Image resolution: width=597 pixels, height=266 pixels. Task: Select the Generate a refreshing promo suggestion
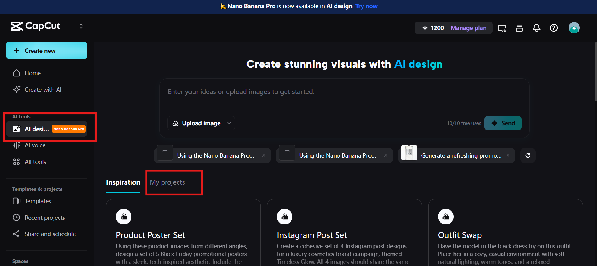(x=457, y=155)
